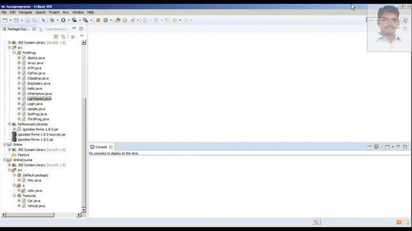
Task: Select jgoodies-forms-1.8.0-sources.jar file
Action: [x=42, y=134]
